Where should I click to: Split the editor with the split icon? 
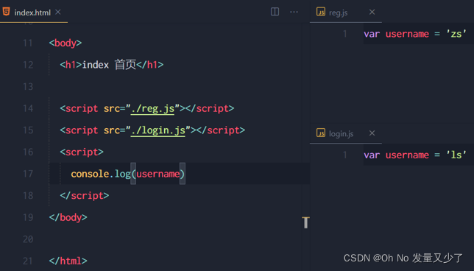(x=275, y=12)
